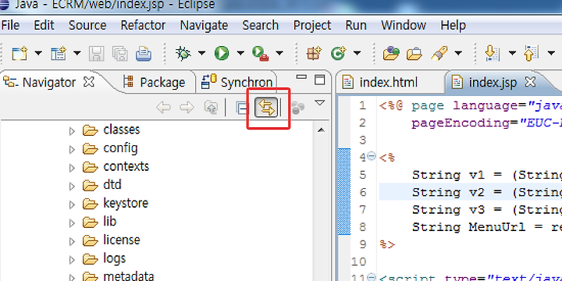Image resolution: width=562 pixels, height=281 pixels.
Task: Select the logs folder
Action: (x=114, y=258)
